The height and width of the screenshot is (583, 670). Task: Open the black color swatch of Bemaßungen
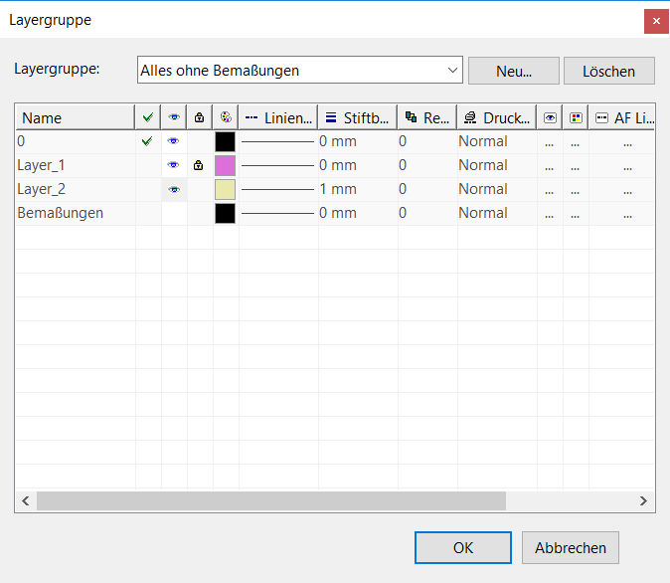coord(226,214)
